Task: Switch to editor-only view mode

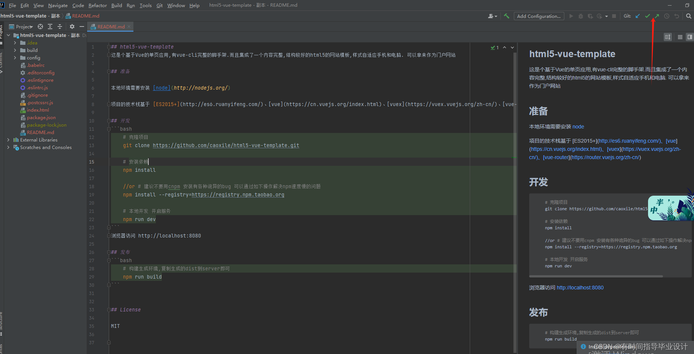Action: [680, 37]
